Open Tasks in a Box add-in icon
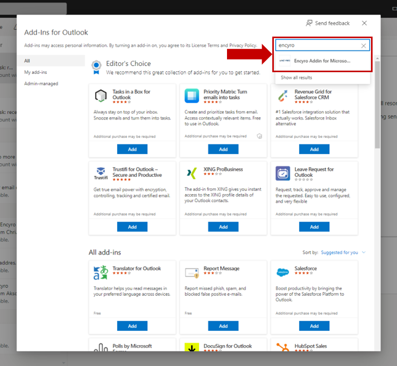 pos(101,96)
